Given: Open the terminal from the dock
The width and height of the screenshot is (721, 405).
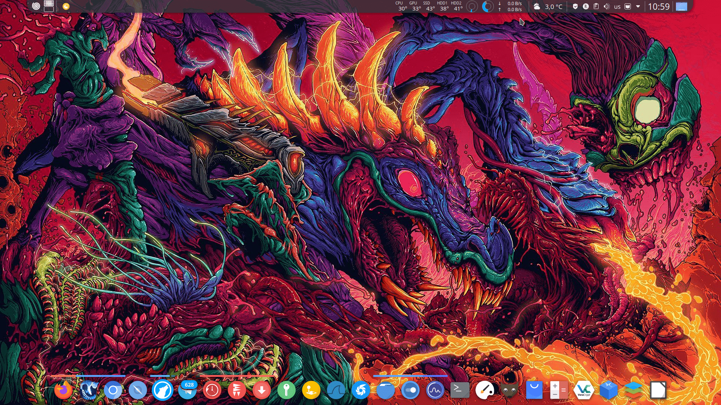Looking at the screenshot, I should (x=460, y=390).
